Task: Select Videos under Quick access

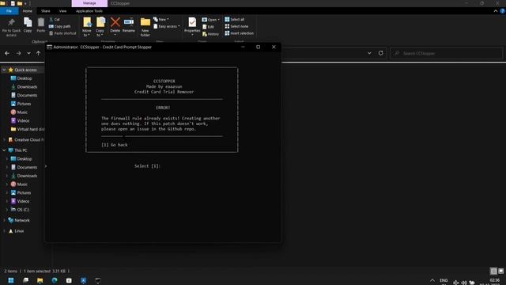Action: pyautogui.click(x=20, y=120)
